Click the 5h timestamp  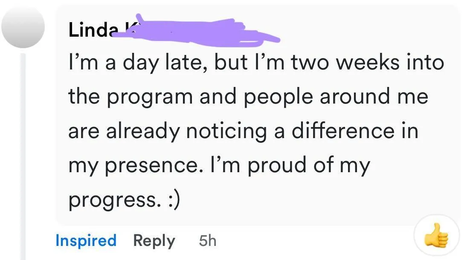[208, 241]
